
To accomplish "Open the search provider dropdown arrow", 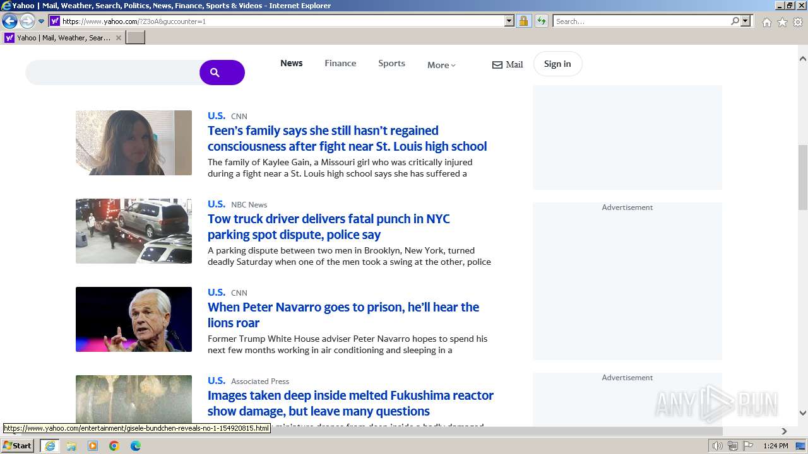I will pos(746,21).
